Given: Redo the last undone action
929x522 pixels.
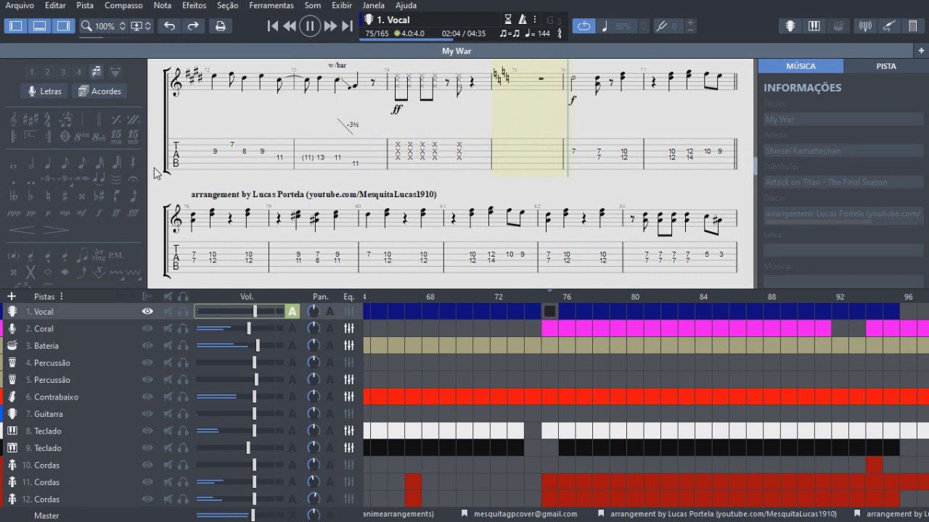Looking at the screenshot, I should tap(193, 26).
